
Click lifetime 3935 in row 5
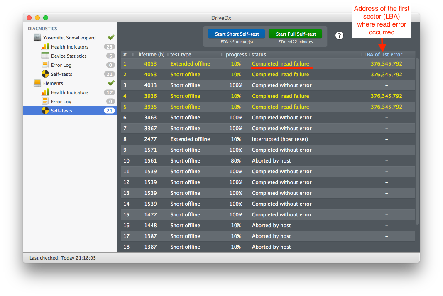[150, 107]
